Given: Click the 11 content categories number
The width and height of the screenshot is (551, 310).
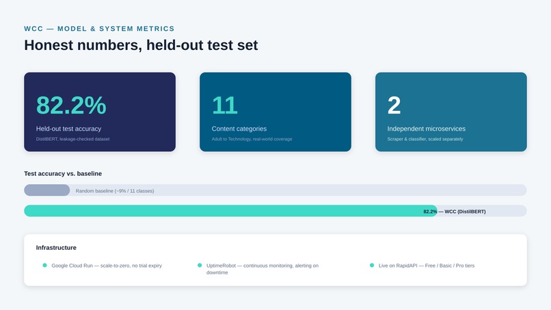Looking at the screenshot, I should pyautogui.click(x=224, y=105).
